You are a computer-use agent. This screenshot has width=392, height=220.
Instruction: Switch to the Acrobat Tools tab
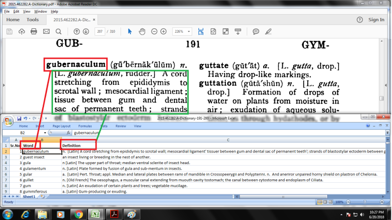point(33,20)
